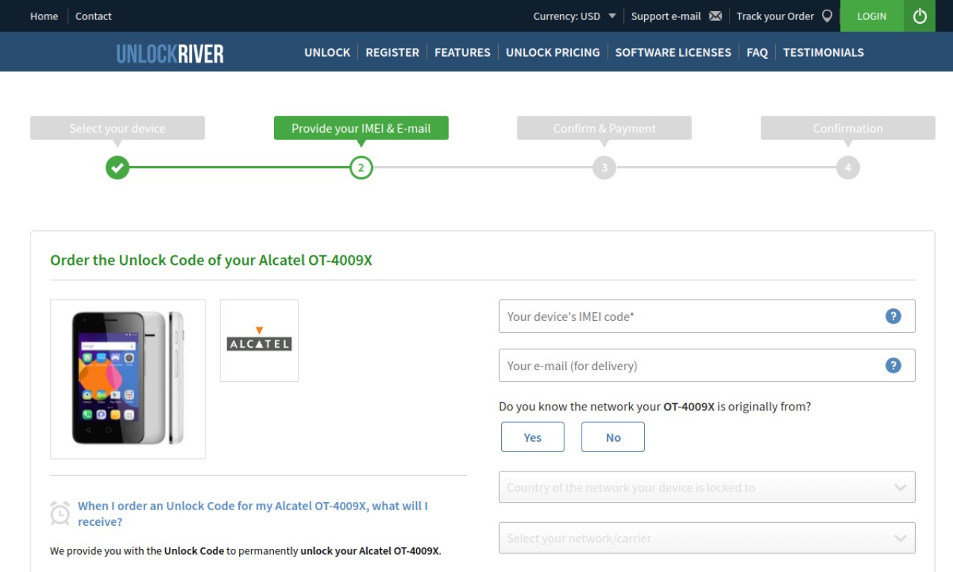
Task: Click the location pin icon by Track your Order
Action: (827, 16)
